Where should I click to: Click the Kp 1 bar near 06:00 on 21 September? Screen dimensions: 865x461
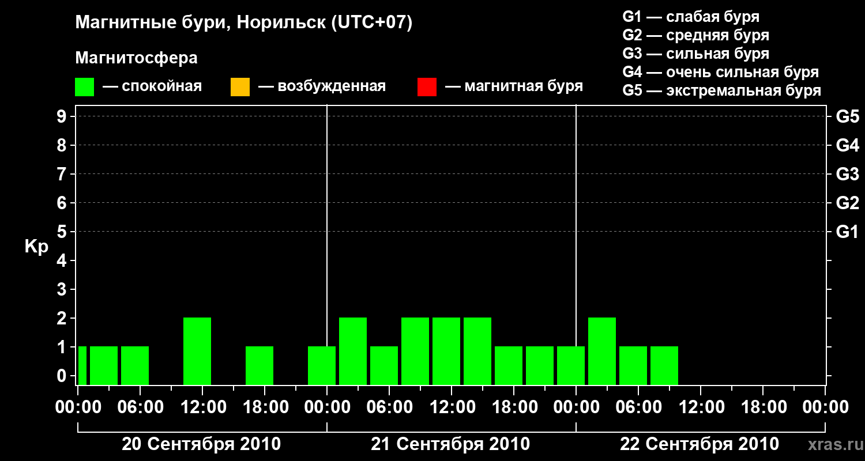384,365
